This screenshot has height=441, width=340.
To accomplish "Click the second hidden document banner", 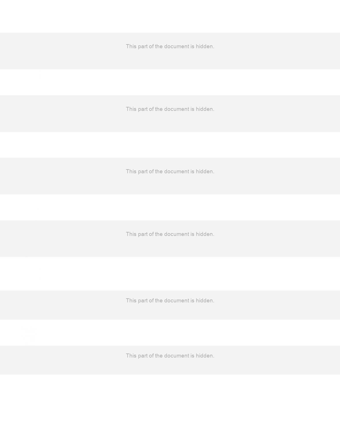I will pyautogui.click(x=170, y=113).
